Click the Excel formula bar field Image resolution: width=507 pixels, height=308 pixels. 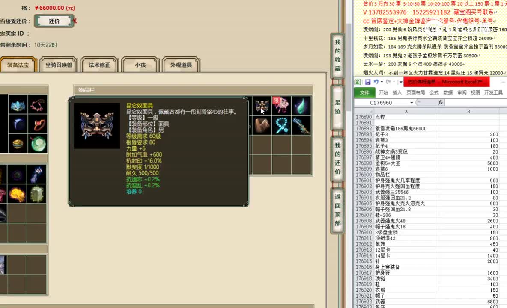pos(476,102)
